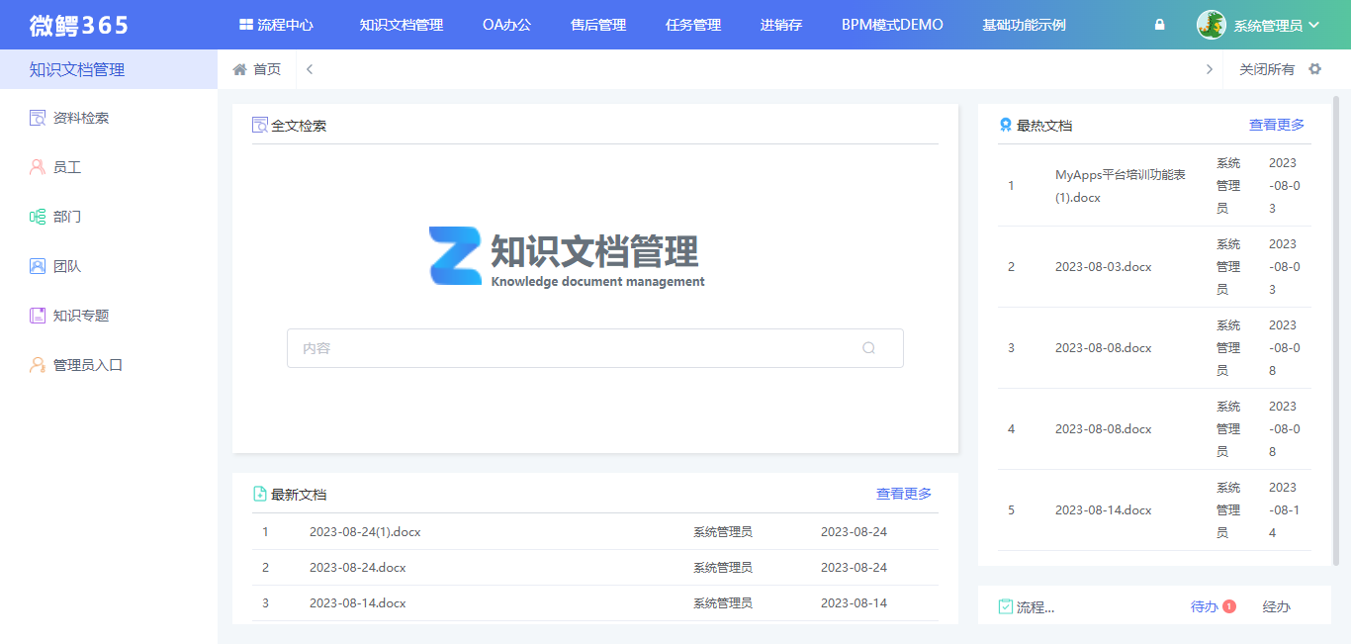This screenshot has width=1351, height=644.
Task: Open the 进销存 menu
Action: point(781,25)
